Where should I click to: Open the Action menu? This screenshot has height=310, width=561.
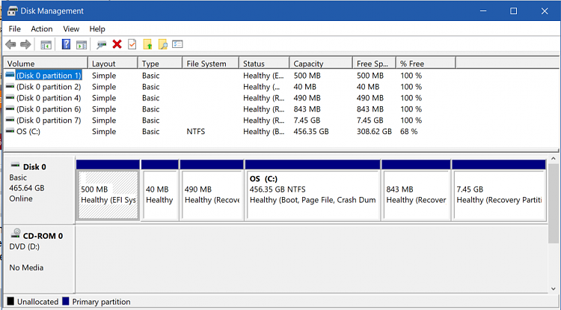pos(41,29)
